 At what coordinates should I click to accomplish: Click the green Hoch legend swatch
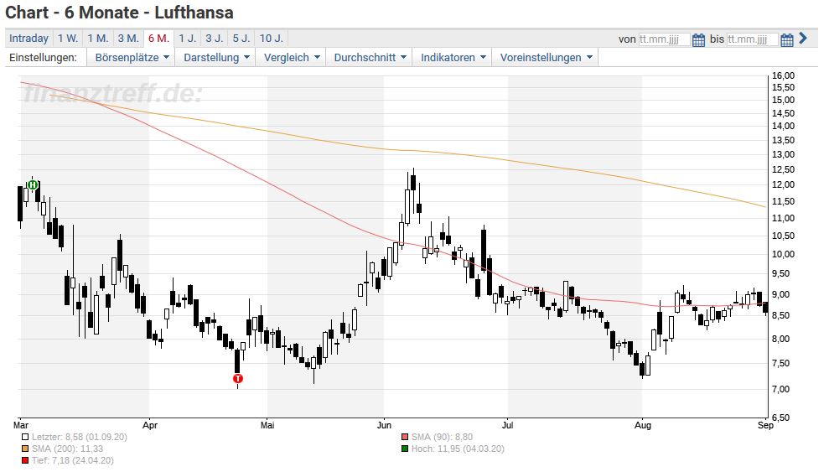(x=405, y=449)
